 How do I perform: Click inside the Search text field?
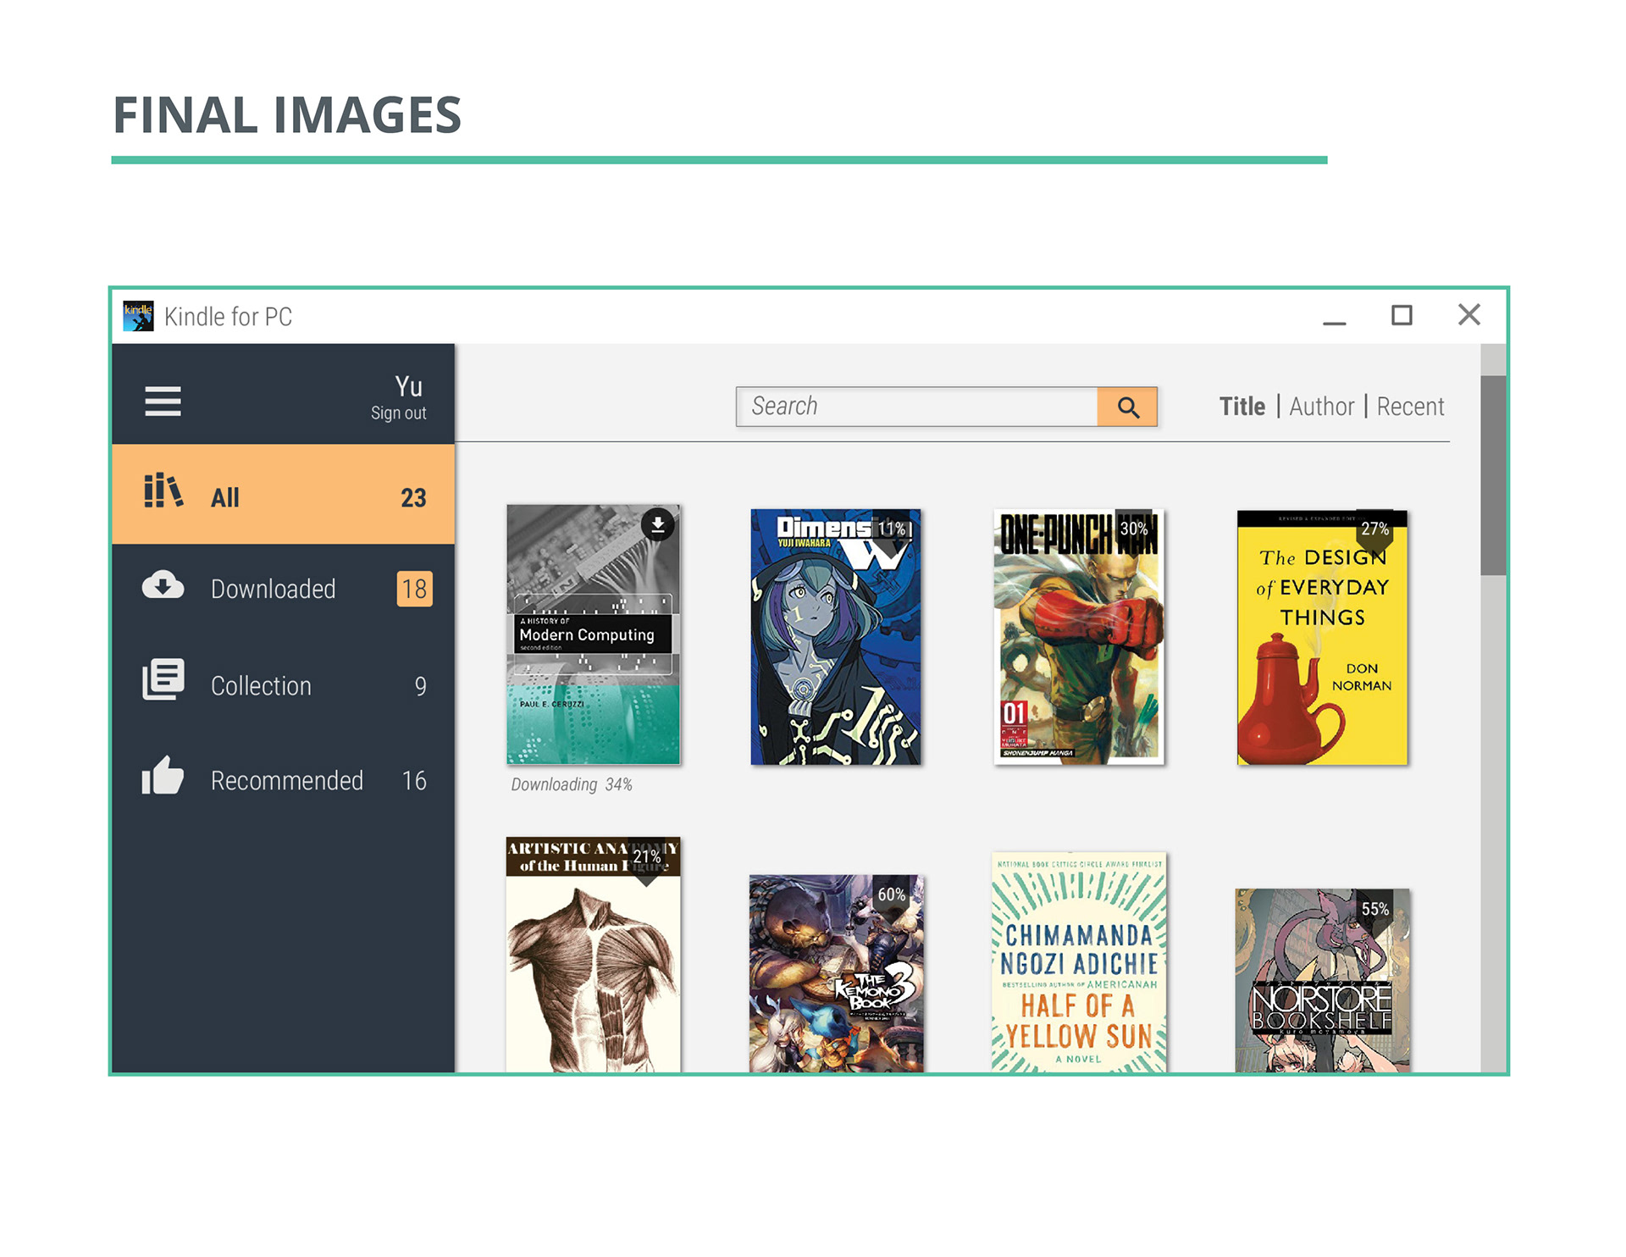pos(916,407)
